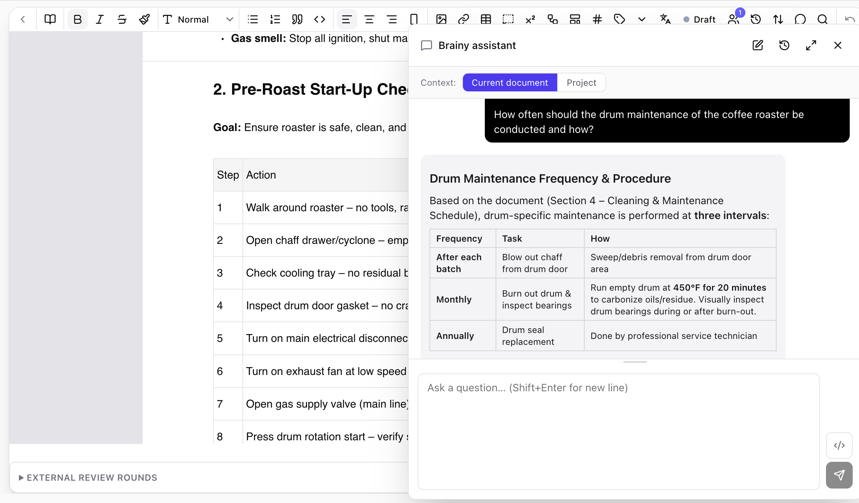Click 'Drum seal replacement' cell
Screen dimensions: 859x503
(x=540, y=336)
